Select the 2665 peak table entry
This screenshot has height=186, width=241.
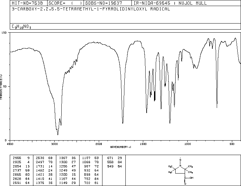click(x=21, y=175)
